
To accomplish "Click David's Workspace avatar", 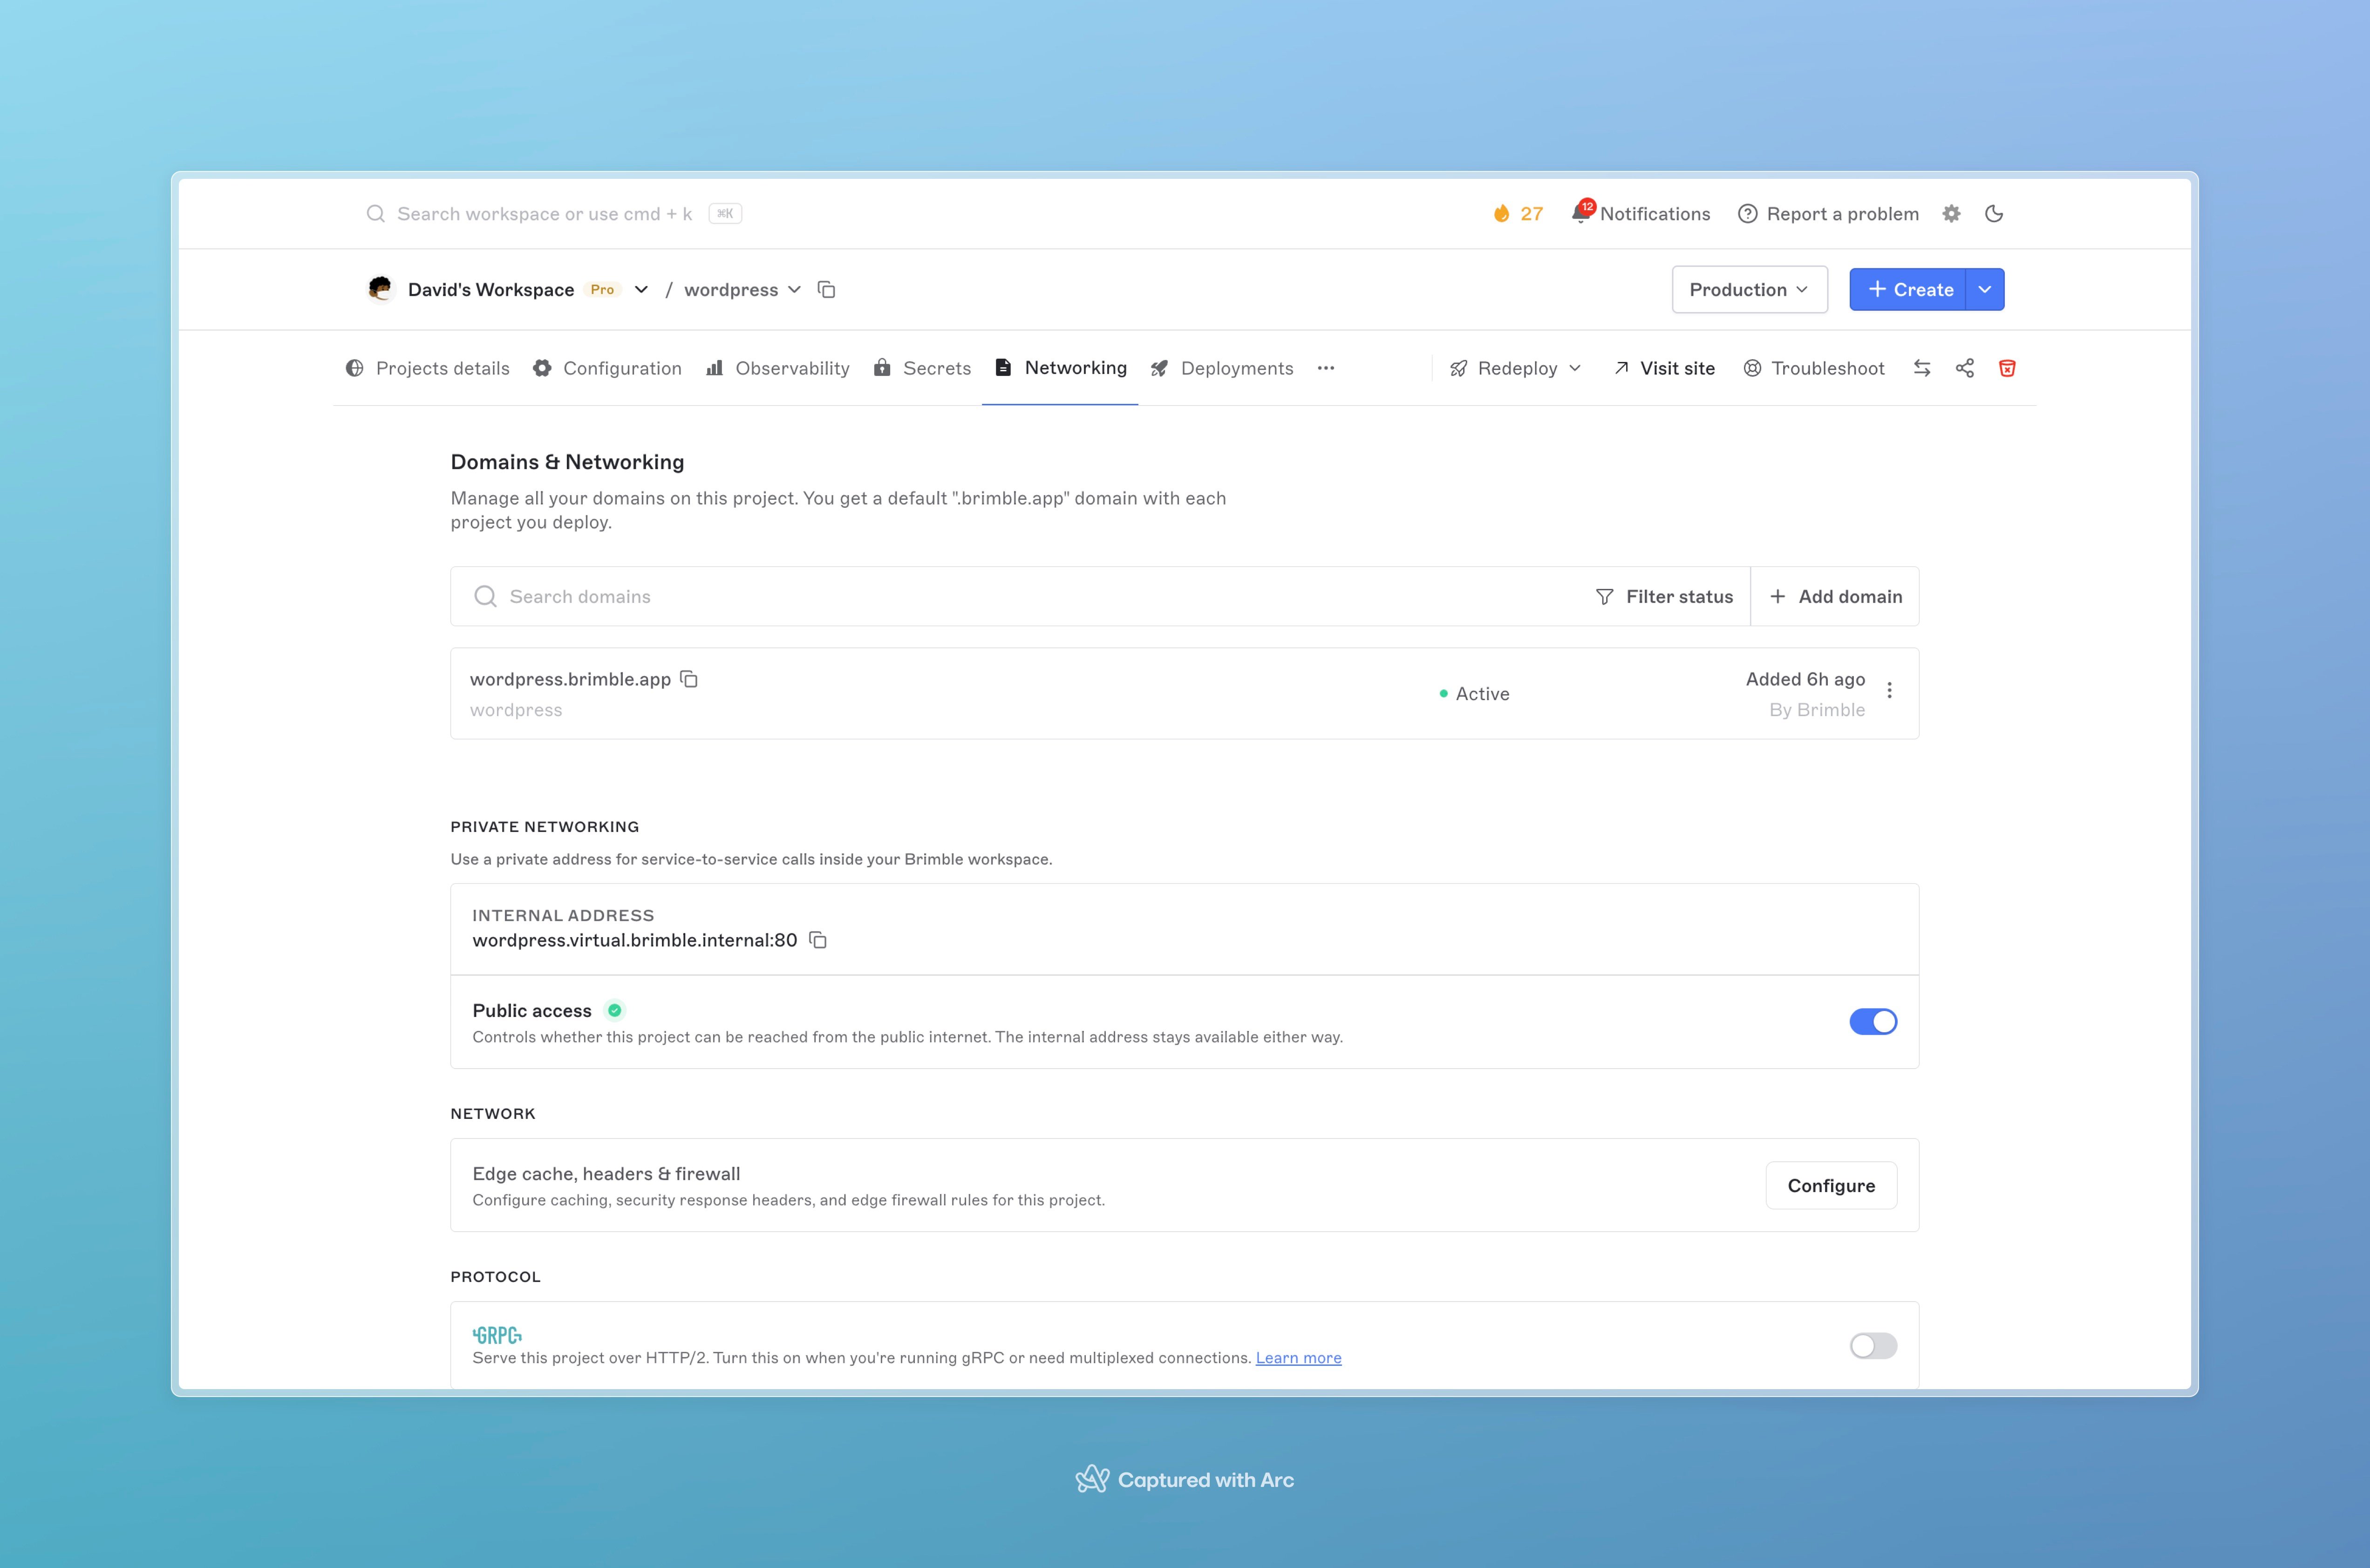I will (x=380, y=289).
